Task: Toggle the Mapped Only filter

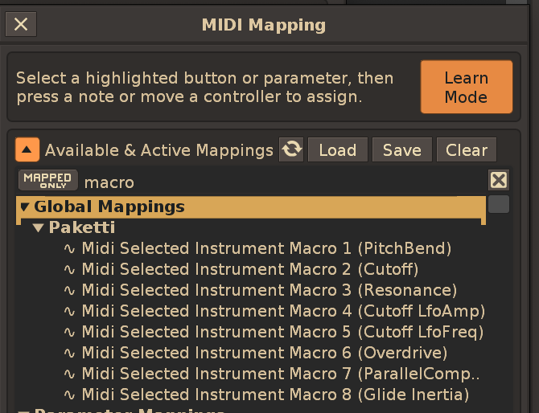Action: coord(48,181)
